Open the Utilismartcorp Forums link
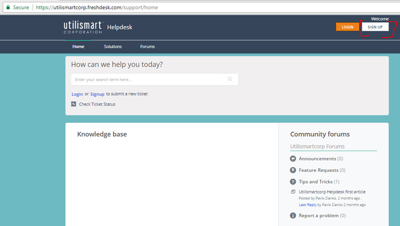The height and width of the screenshot is (226, 400). [x=317, y=146]
